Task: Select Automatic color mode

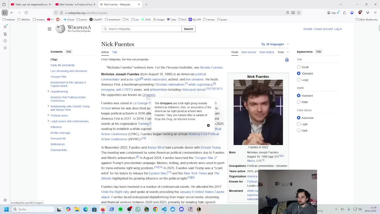Action: 299,118
